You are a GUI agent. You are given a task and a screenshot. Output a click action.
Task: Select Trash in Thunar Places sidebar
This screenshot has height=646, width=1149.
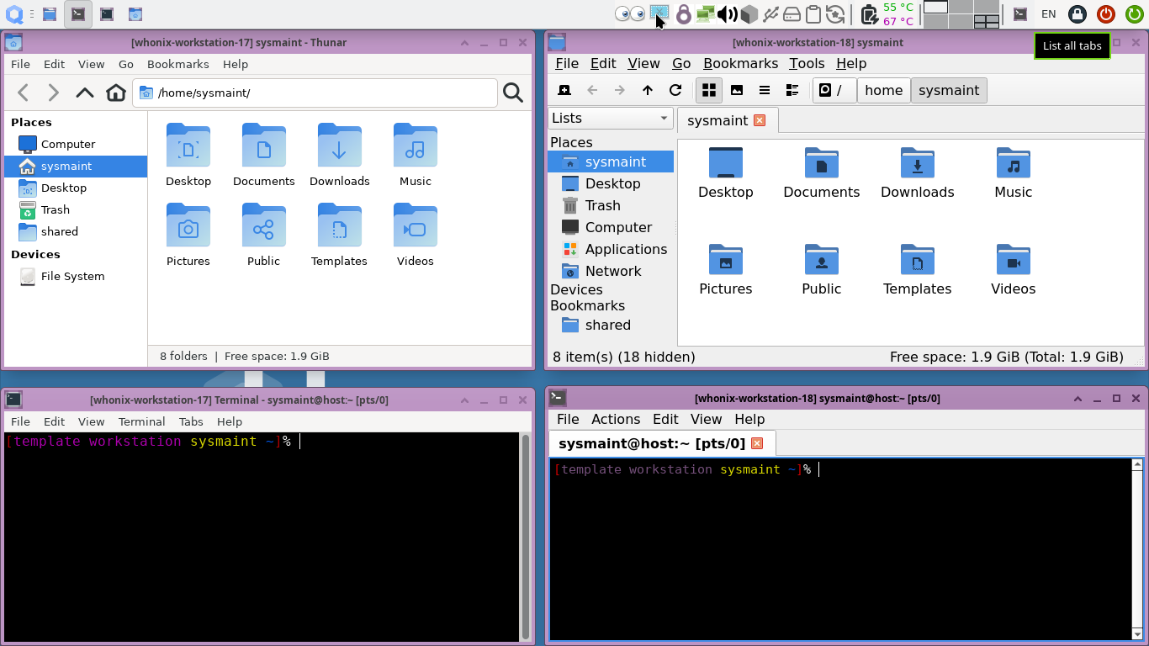56,209
